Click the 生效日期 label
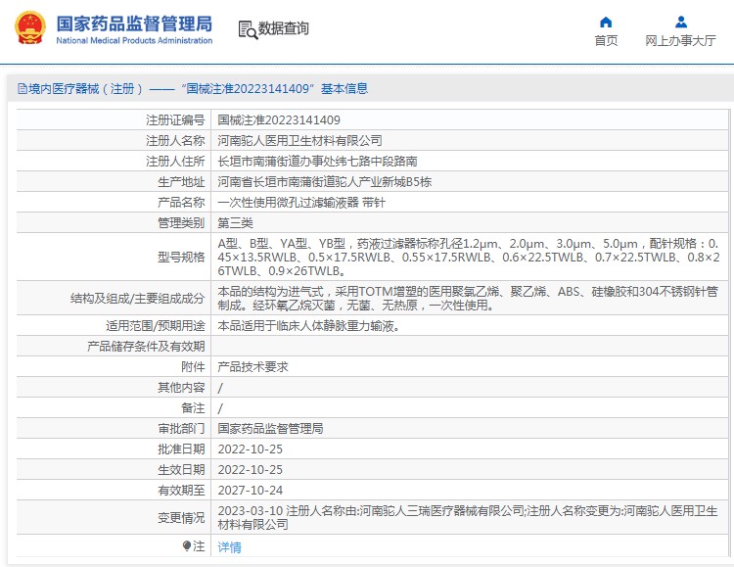Screen dimensions: 734x567 [181, 469]
